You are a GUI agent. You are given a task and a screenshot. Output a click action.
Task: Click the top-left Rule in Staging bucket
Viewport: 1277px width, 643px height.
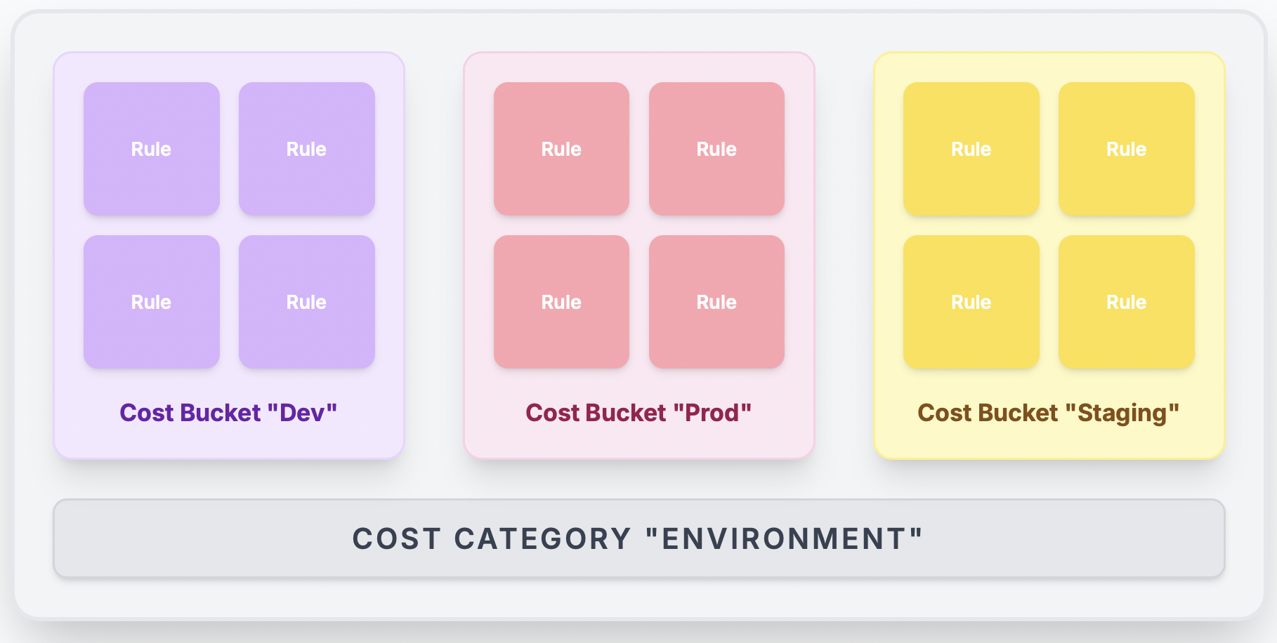click(971, 149)
